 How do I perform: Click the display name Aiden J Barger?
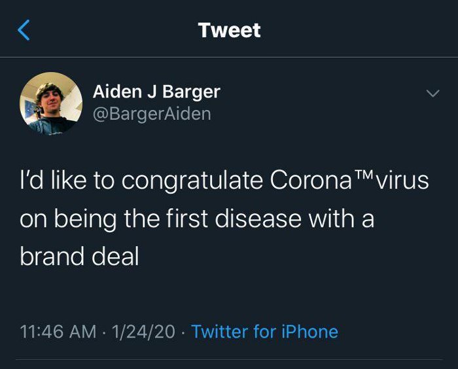(x=156, y=92)
